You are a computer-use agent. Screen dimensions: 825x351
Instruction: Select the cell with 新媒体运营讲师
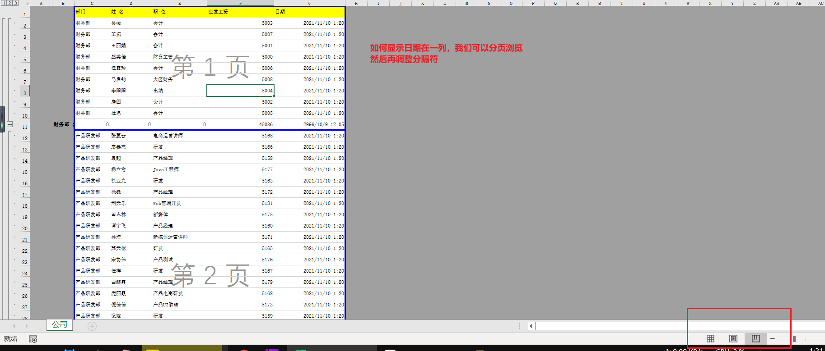point(179,237)
